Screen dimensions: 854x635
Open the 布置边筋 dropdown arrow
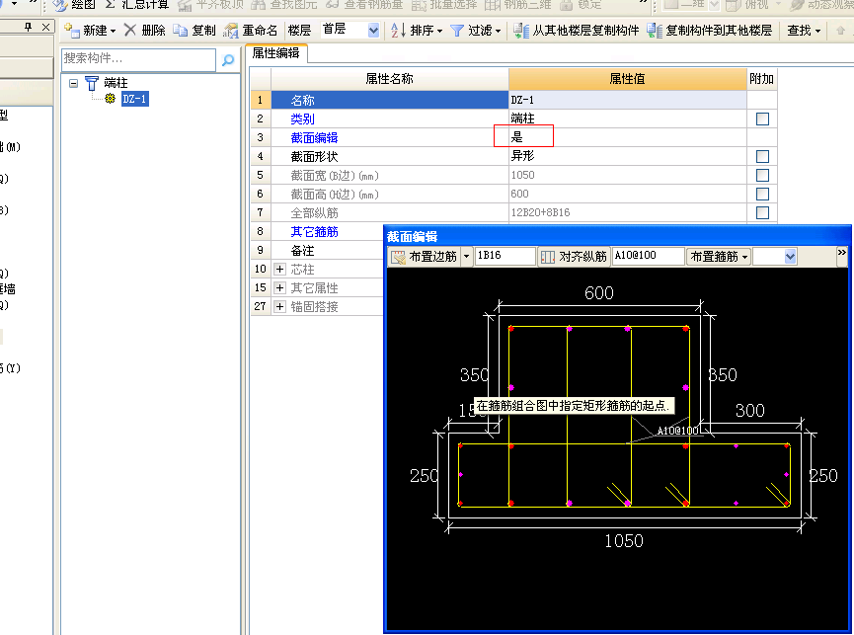coord(466,257)
